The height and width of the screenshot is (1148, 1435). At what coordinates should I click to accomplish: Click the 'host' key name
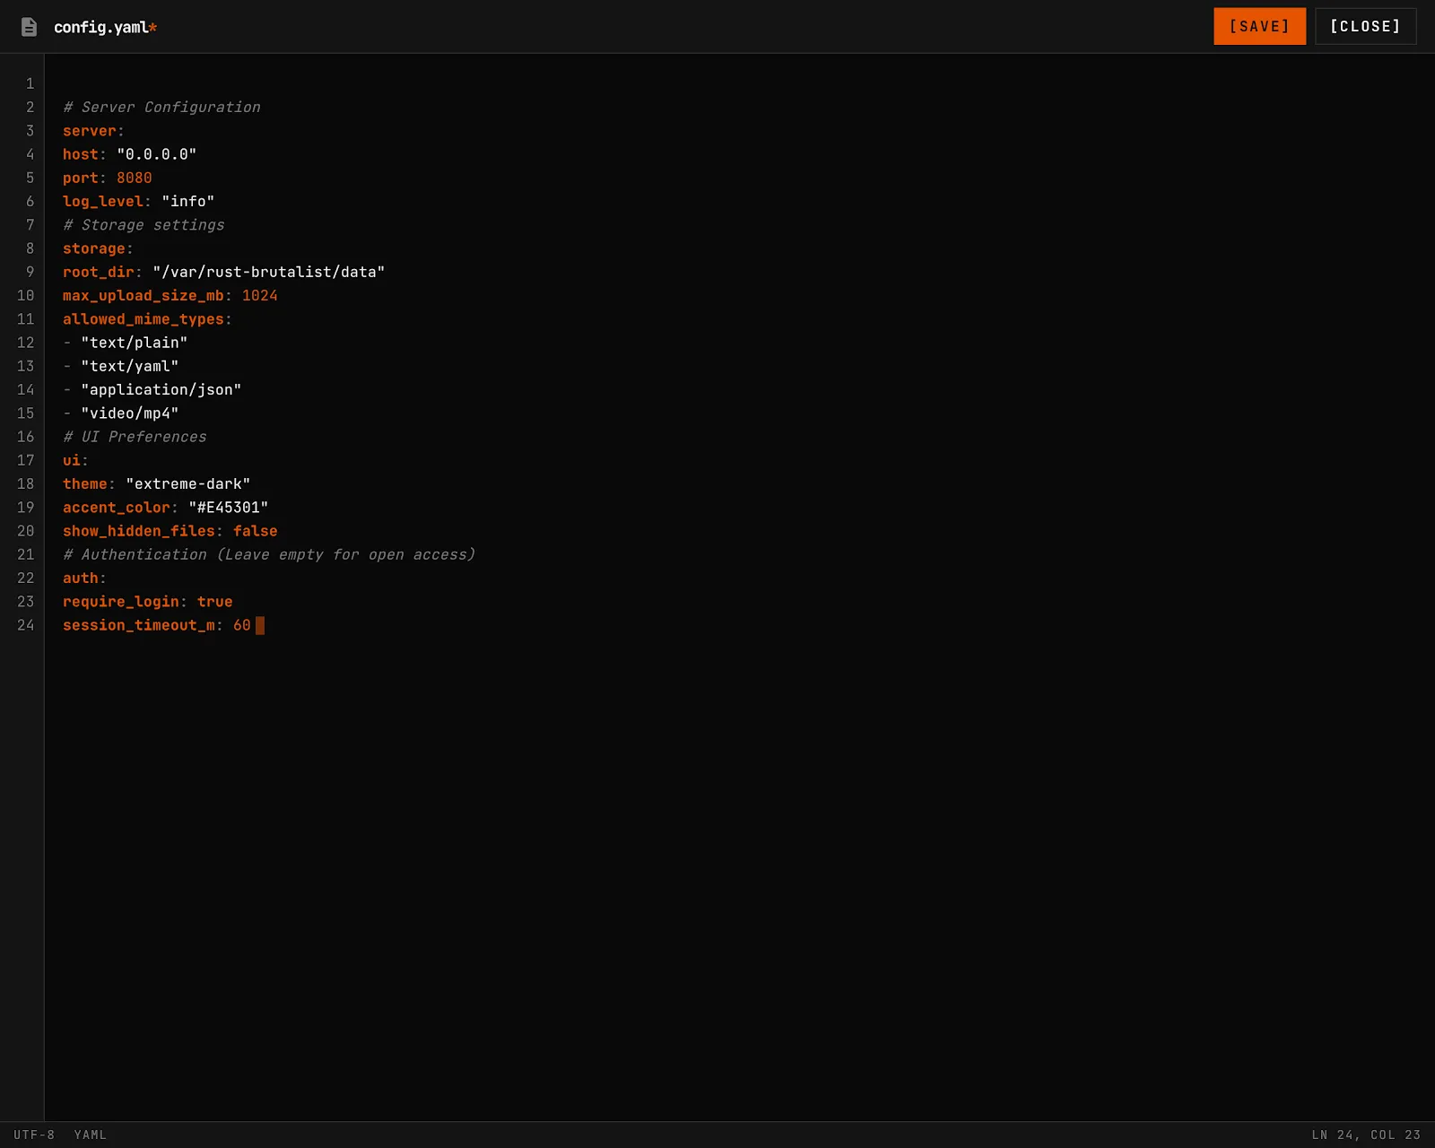coord(81,154)
